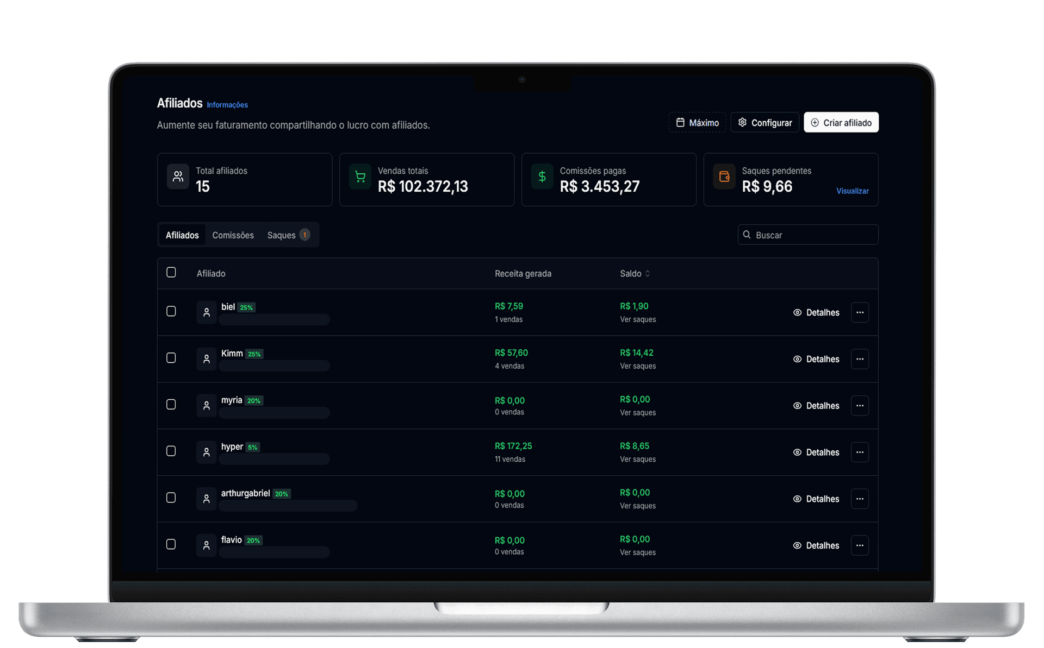This screenshot has height=648, width=1044.
Task: Open more options menu for biel
Action: (x=860, y=312)
